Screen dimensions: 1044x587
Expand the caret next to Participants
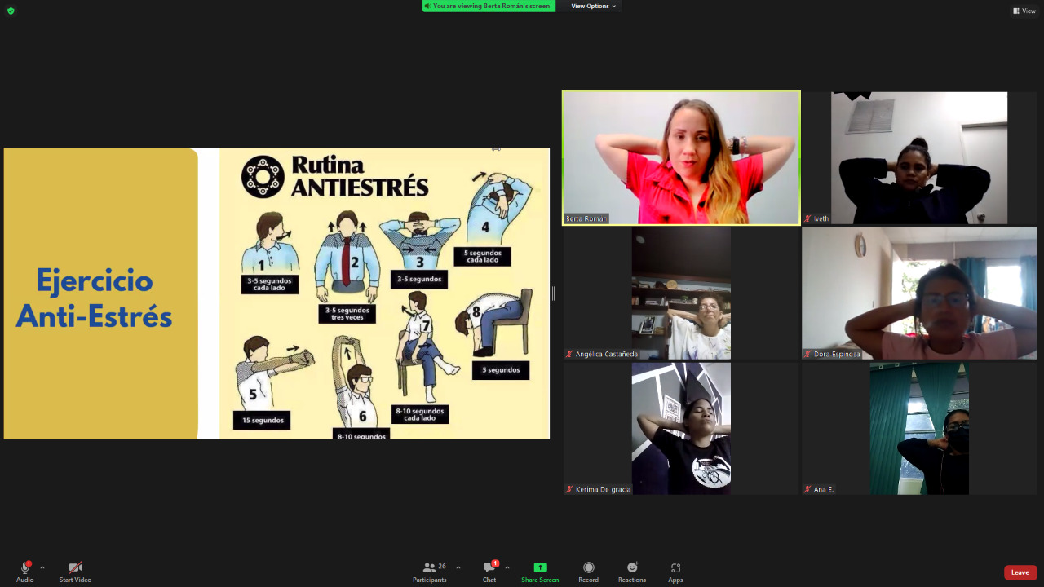point(458,567)
